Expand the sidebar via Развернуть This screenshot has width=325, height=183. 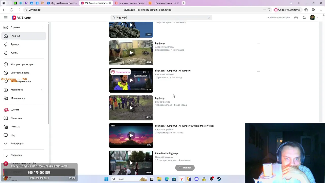pos(24,144)
